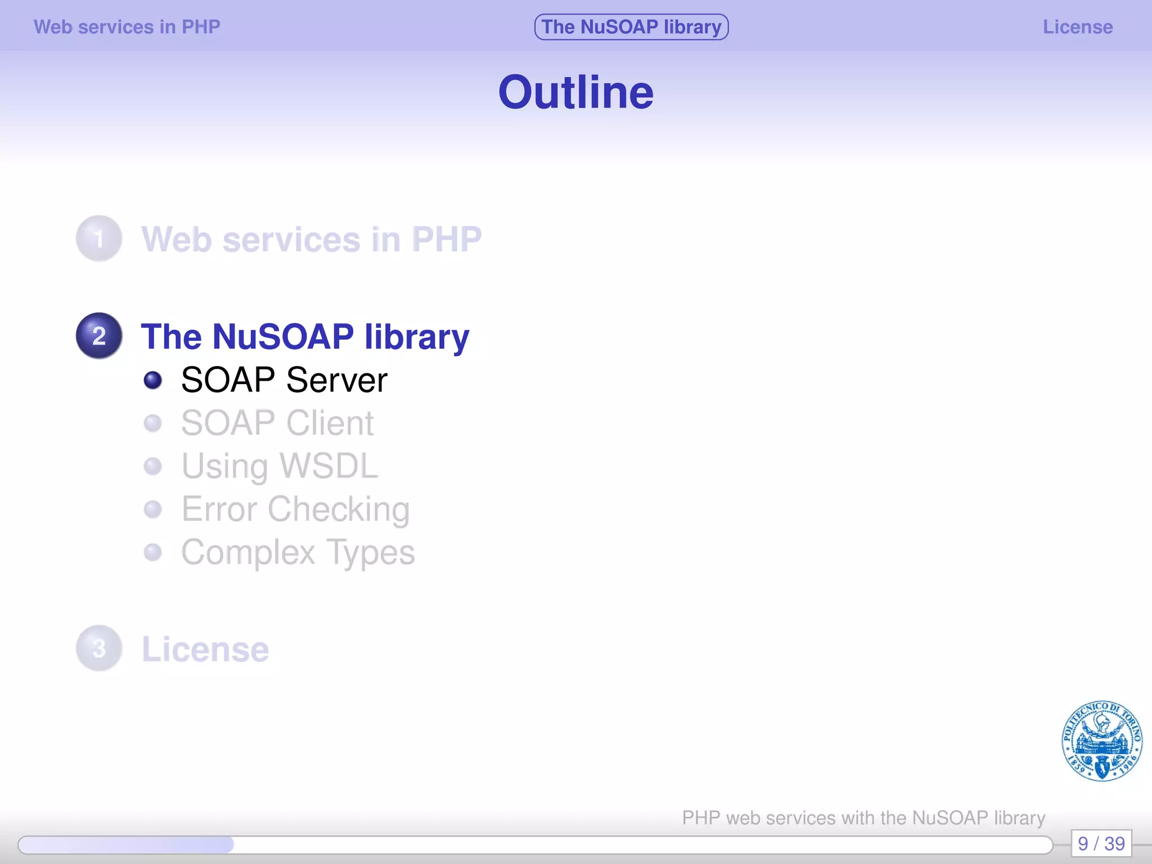1152x864 pixels.
Task: Click the numbered ball icon 3
Action: (x=99, y=649)
